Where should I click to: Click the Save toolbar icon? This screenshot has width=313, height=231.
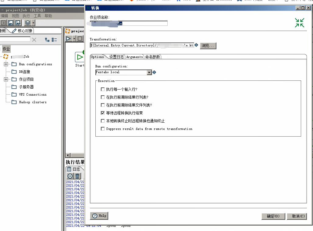coord(10,23)
